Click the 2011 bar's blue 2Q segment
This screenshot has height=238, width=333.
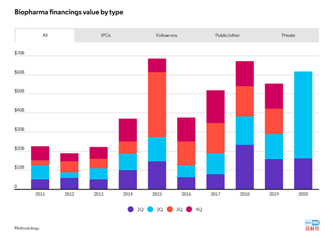(40, 173)
